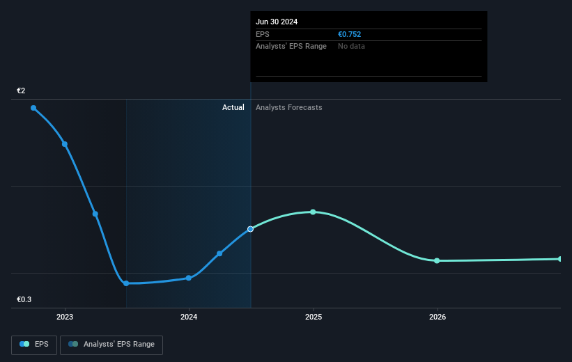Select the 2026 forecast data point
This screenshot has height=362, width=572.
(437, 260)
